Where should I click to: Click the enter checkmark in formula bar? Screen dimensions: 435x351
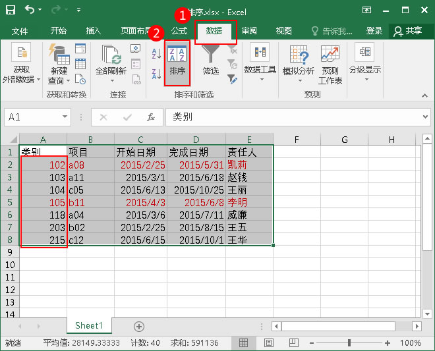click(127, 117)
